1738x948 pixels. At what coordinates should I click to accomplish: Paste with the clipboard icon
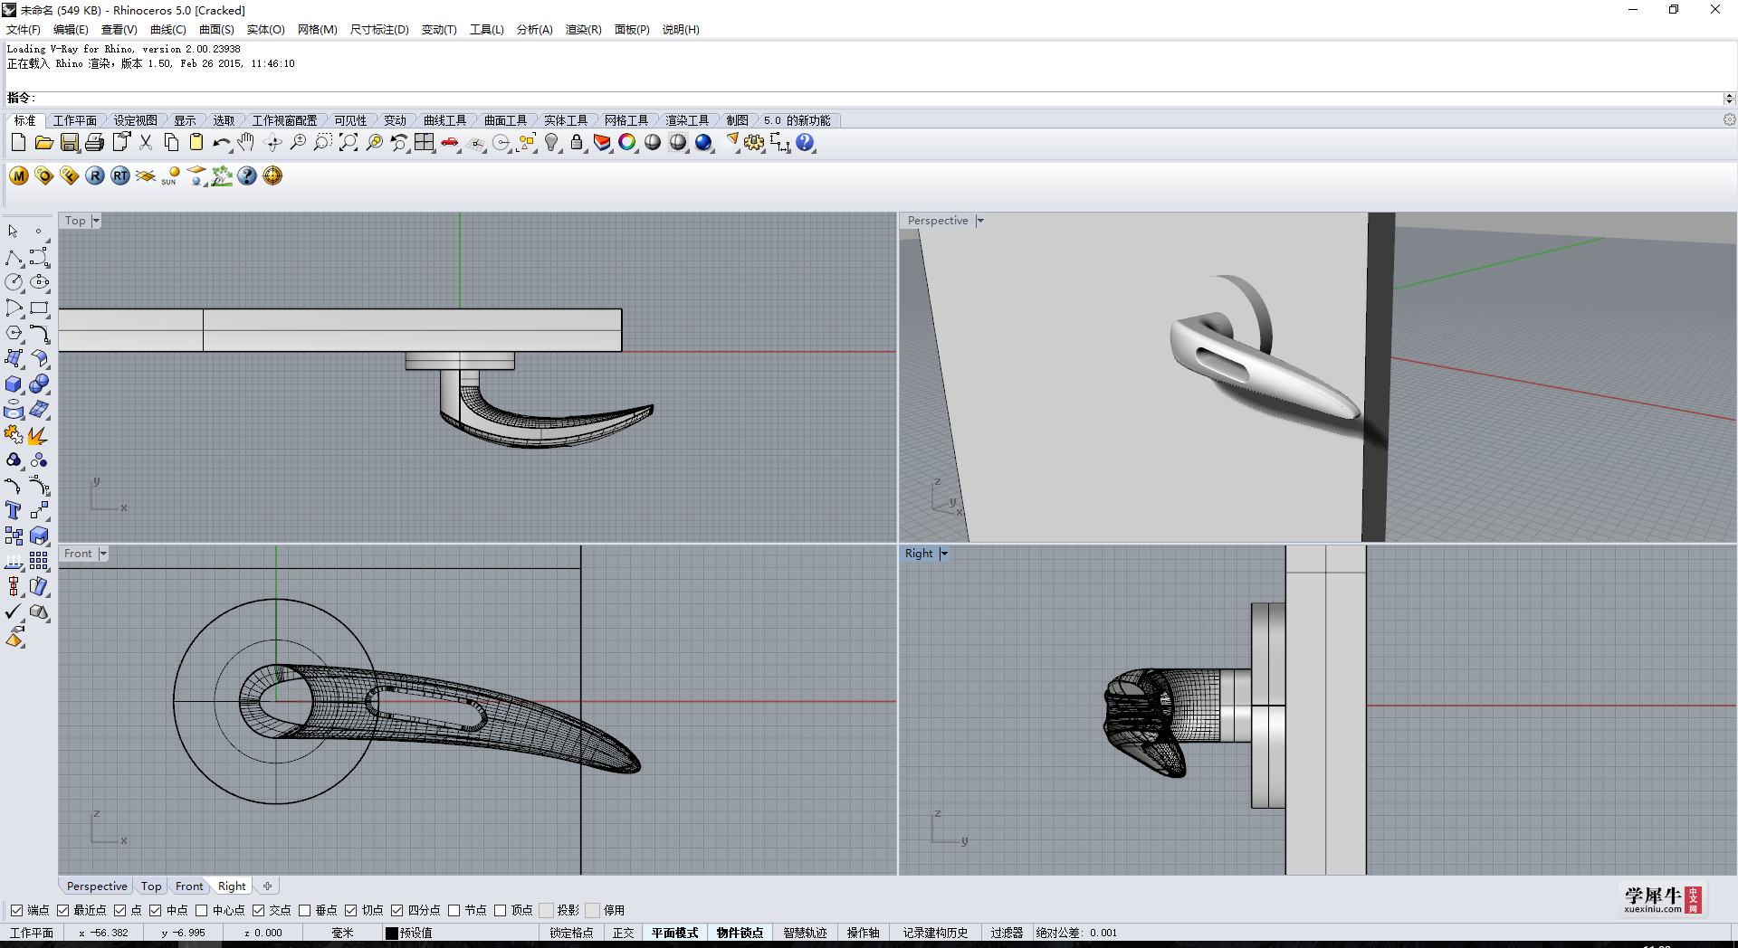point(196,142)
